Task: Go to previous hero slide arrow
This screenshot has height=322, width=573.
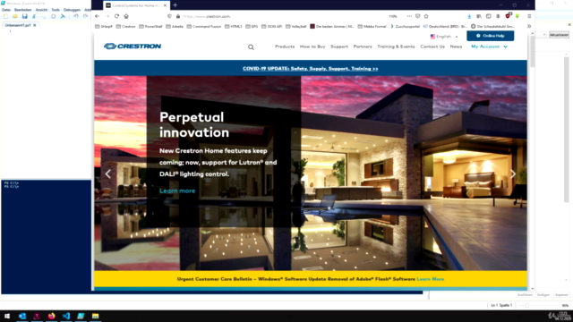Action: pyautogui.click(x=108, y=174)
